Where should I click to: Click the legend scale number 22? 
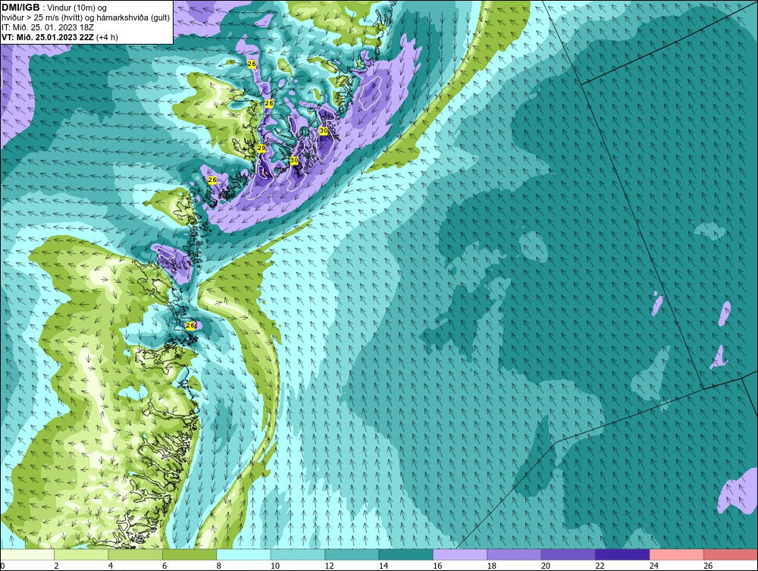point(600,566)
